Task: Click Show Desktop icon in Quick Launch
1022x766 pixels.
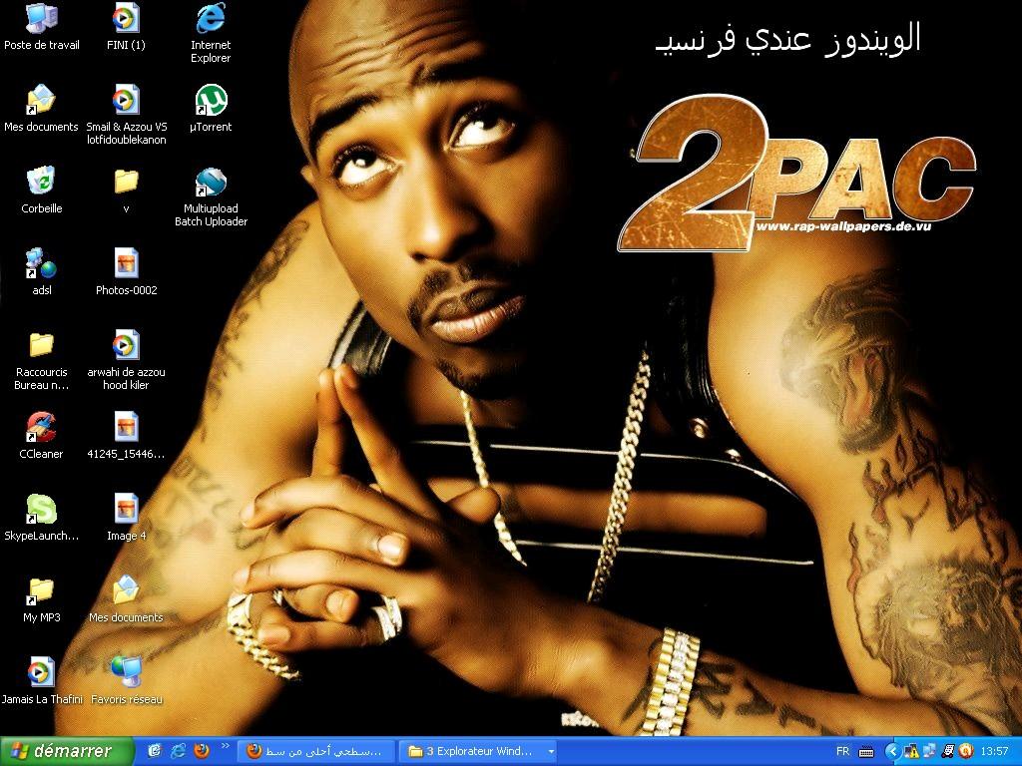Action: 155,751
